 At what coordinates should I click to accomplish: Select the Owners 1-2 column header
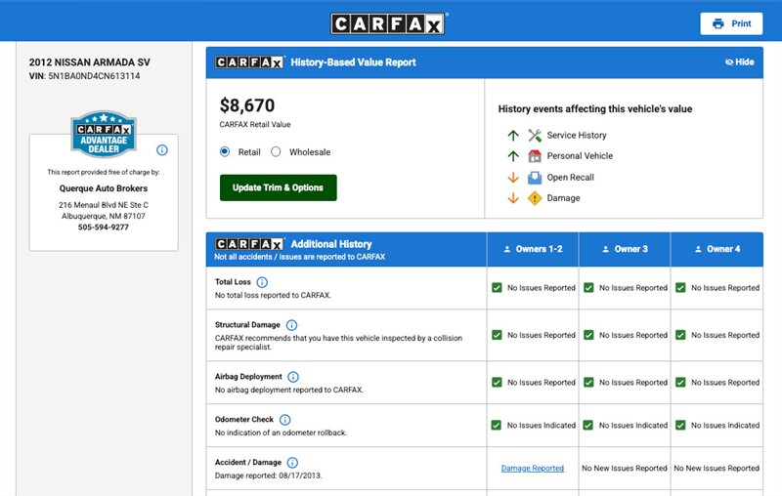pos(533,249)
